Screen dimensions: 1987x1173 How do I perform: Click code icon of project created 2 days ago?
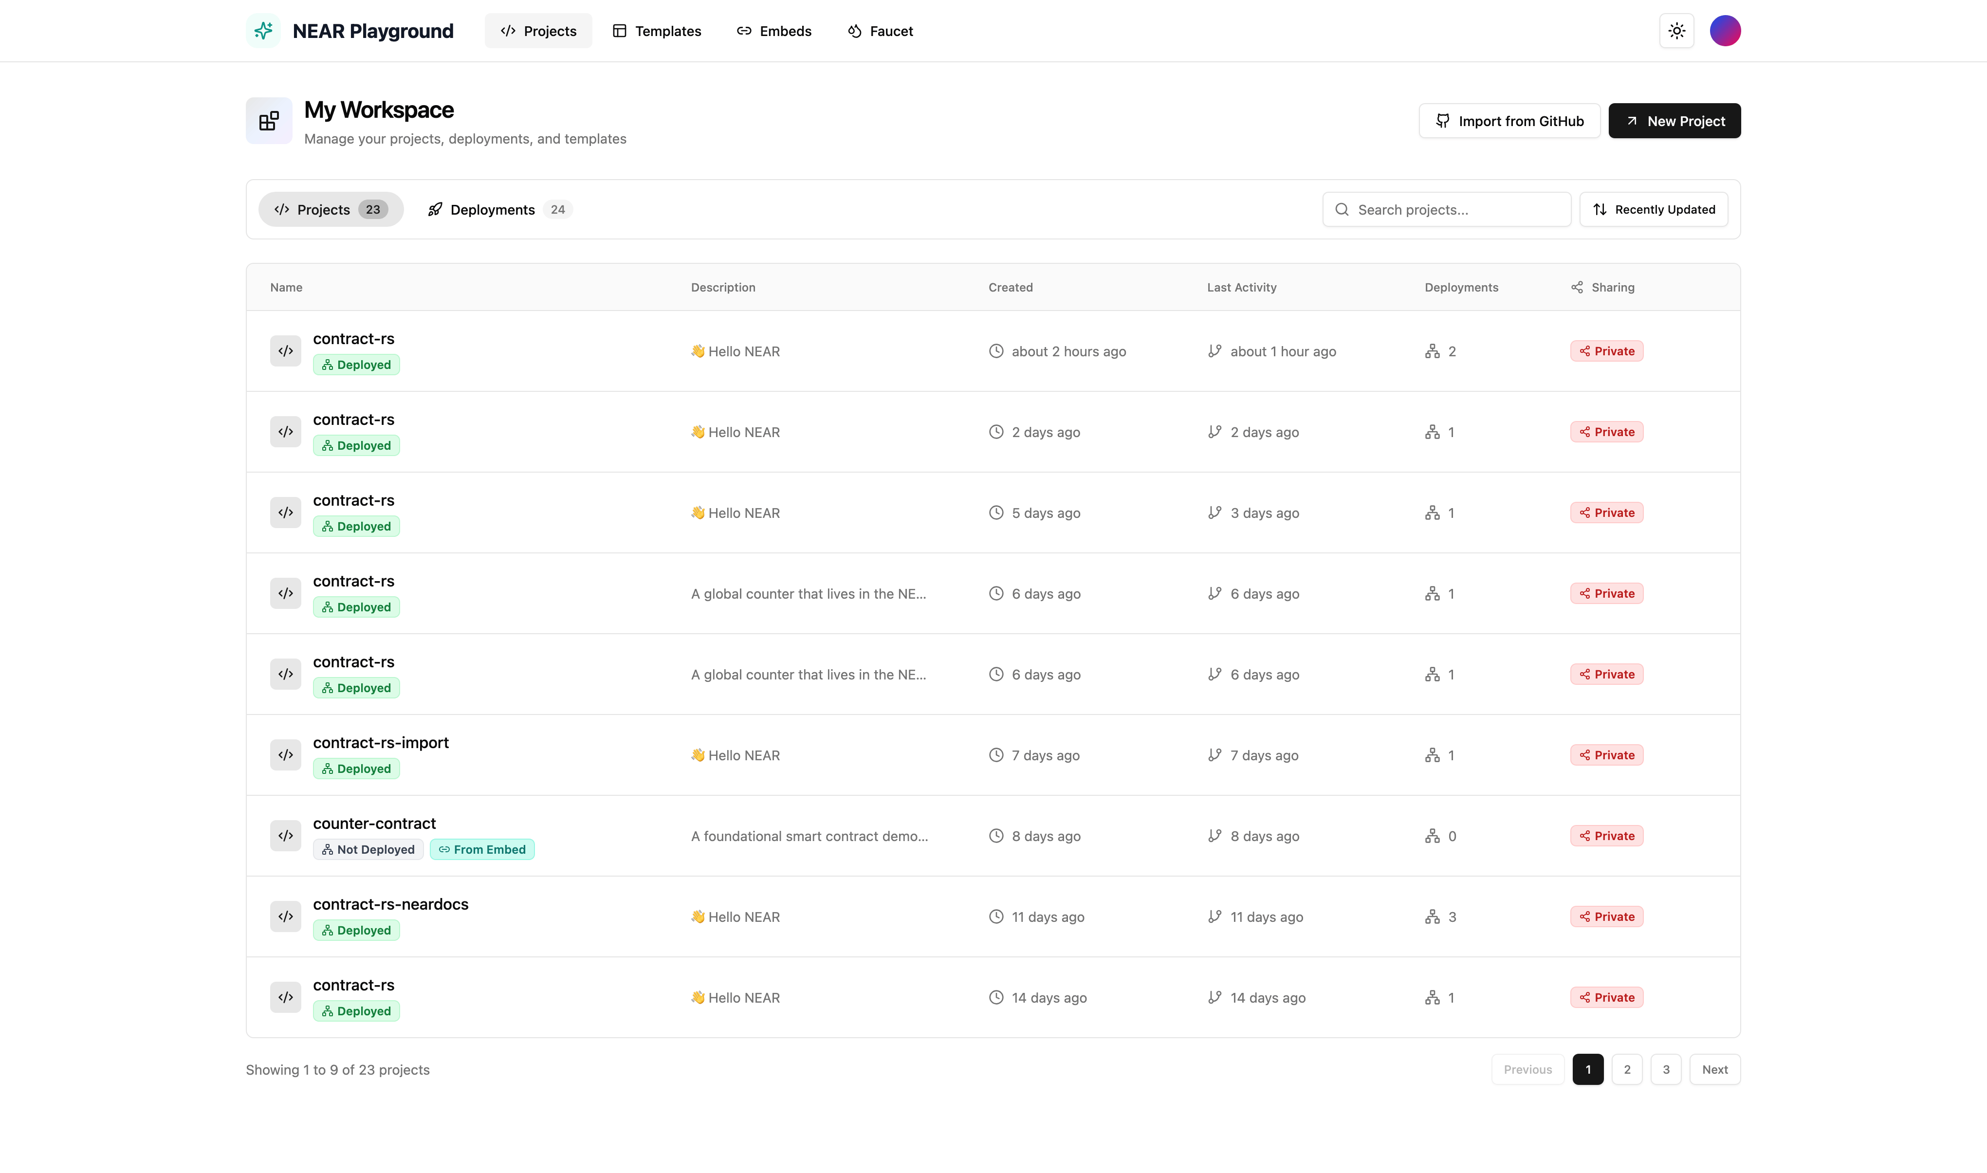coord(285,432)
